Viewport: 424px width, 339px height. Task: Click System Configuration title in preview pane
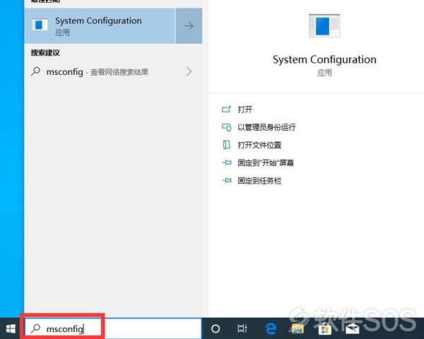(324, 59)
